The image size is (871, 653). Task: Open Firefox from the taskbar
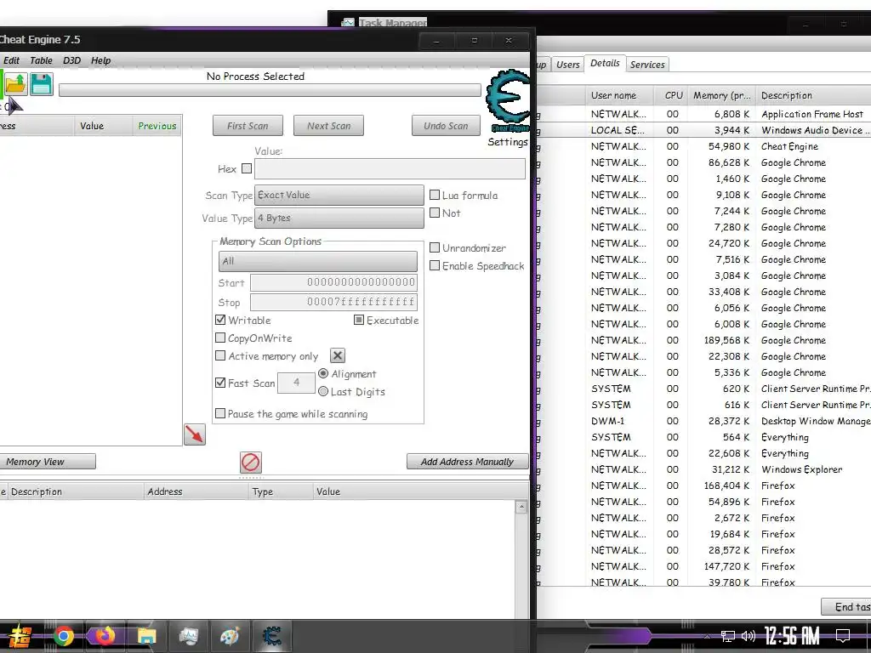pos(105,636)
